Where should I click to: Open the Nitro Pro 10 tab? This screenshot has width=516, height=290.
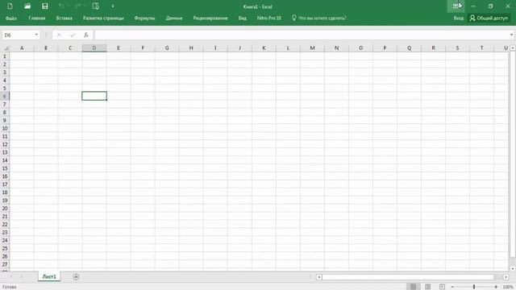point(268,18)
